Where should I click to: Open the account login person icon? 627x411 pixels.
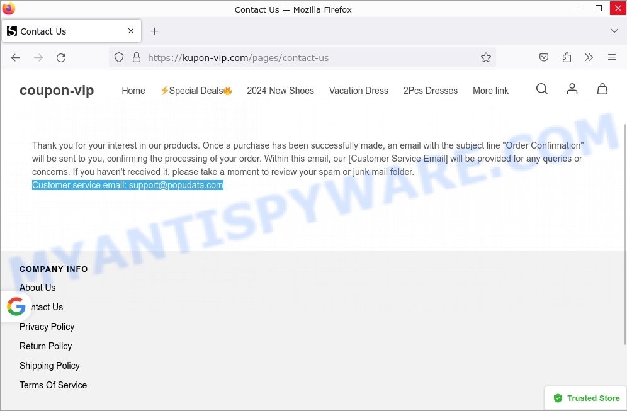572,89
